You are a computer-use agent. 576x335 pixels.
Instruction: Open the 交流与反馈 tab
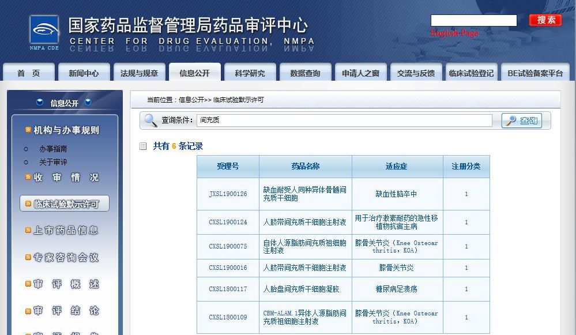[416, 73]
